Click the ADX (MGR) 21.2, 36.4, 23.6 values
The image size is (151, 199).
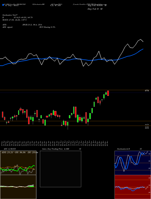pyautogui.click(x=32, y=25)
